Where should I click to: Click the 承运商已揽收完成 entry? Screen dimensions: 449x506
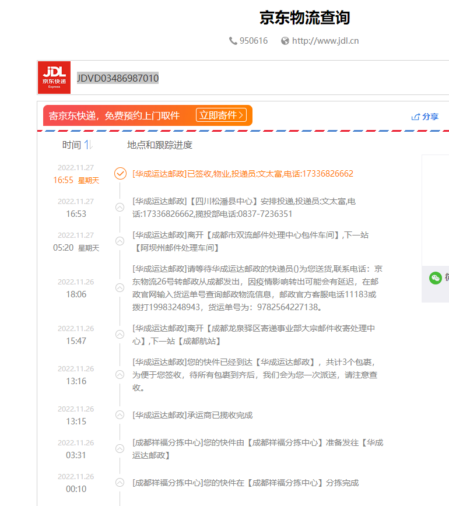click(192, 415)
